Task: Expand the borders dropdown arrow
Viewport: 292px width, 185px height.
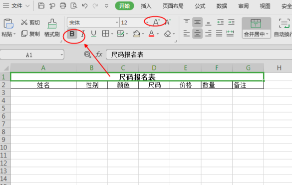Action: pos(112,34)
